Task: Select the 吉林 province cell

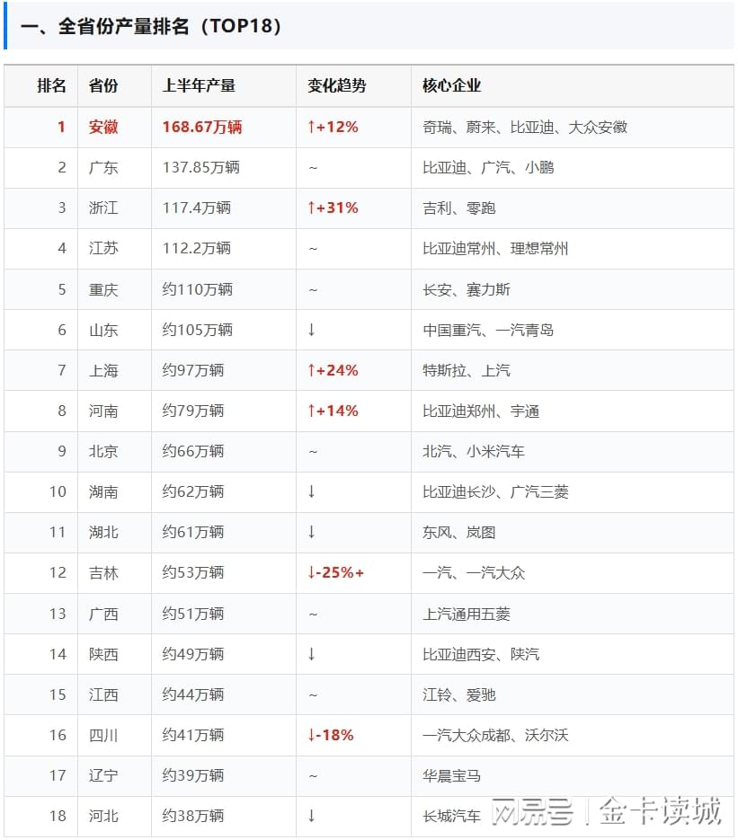Action: pos(103,572)
